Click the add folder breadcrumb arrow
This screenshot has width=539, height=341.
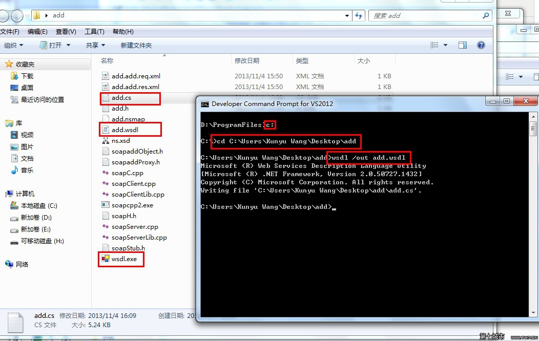pyautogui.click(x=47, y=15)
